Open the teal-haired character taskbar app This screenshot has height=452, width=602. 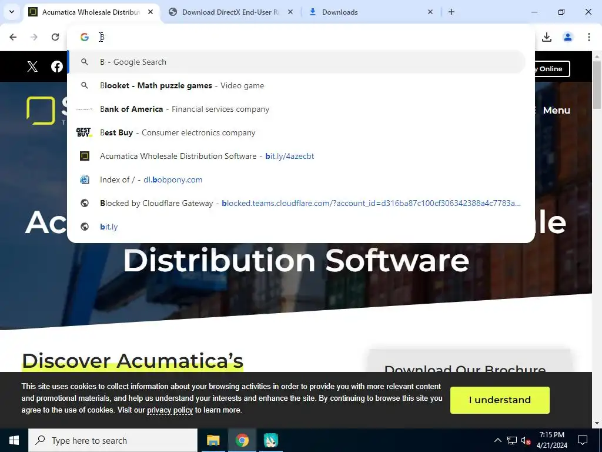click(270, 440)
